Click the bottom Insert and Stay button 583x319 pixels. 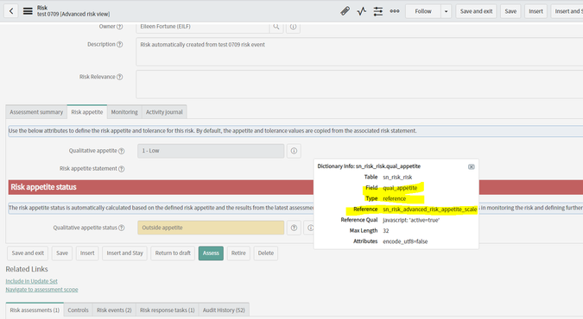(x=125, y=253)
